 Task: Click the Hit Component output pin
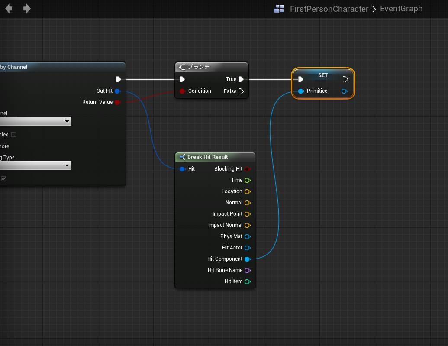[248, 259]
